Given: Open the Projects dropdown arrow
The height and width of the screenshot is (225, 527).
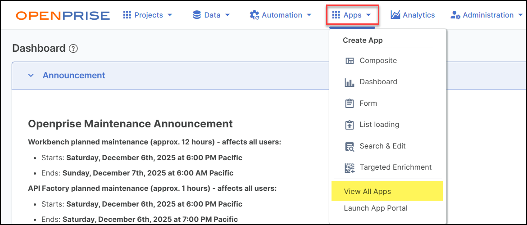Looking at the screenshot, I should coord(169,15).
